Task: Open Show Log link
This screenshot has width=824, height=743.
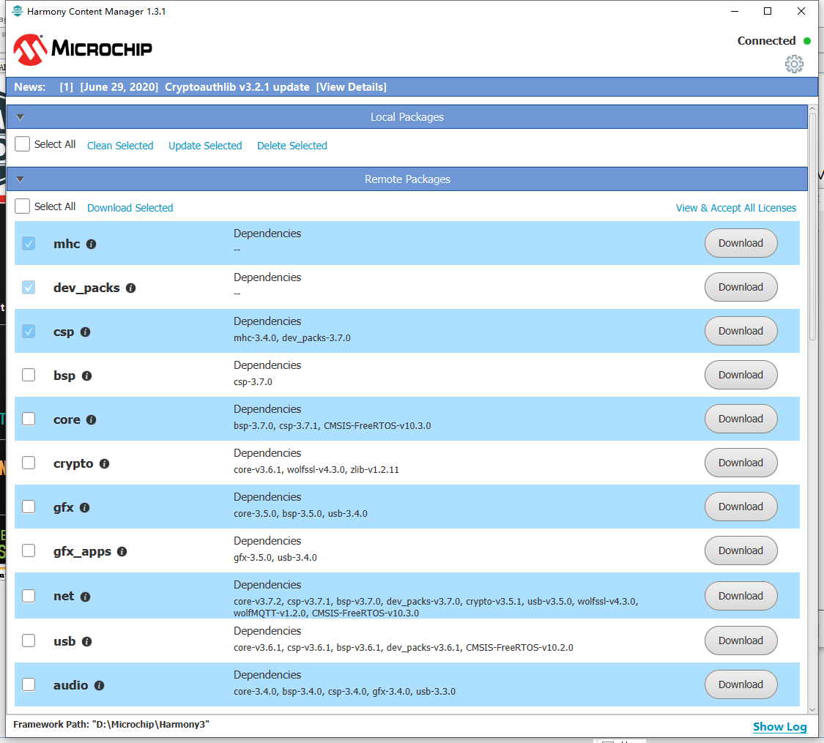Action: coord(780,727)
